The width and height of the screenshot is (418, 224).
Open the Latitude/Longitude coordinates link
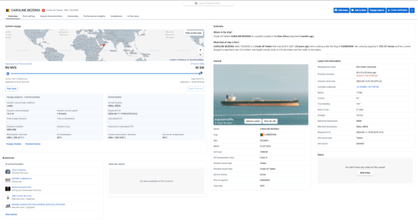point(367,87)
